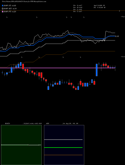Select the 'DOW MT: 4.58' legend text
Image resolution: width=125 pixels, height=165 pixels.
[x=10, y=9]
